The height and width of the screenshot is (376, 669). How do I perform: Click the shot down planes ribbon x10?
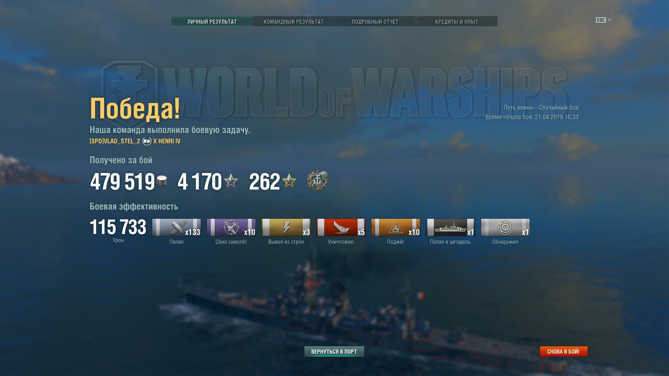(231, 227)
